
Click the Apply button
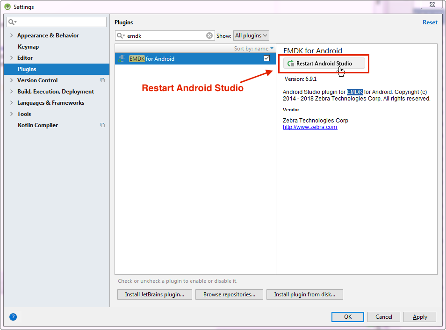[420, 317]
